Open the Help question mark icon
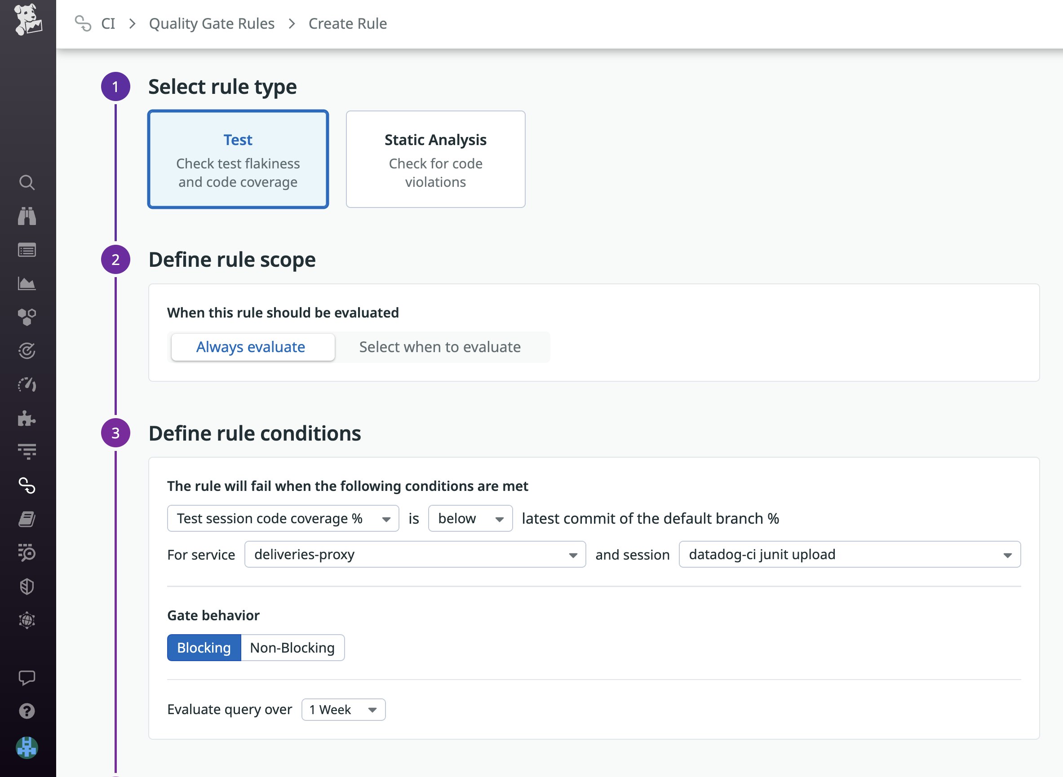The height and width of the screenshot is (777, 1063). click(x=27, y=711)
